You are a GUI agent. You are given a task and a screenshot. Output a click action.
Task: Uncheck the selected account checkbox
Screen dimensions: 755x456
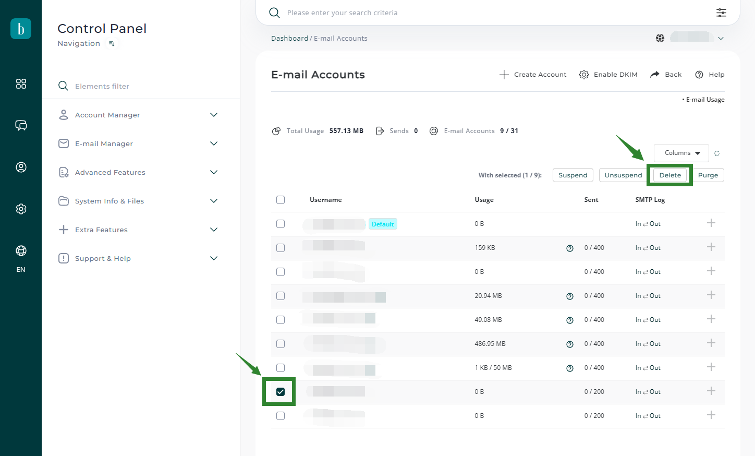281,392
